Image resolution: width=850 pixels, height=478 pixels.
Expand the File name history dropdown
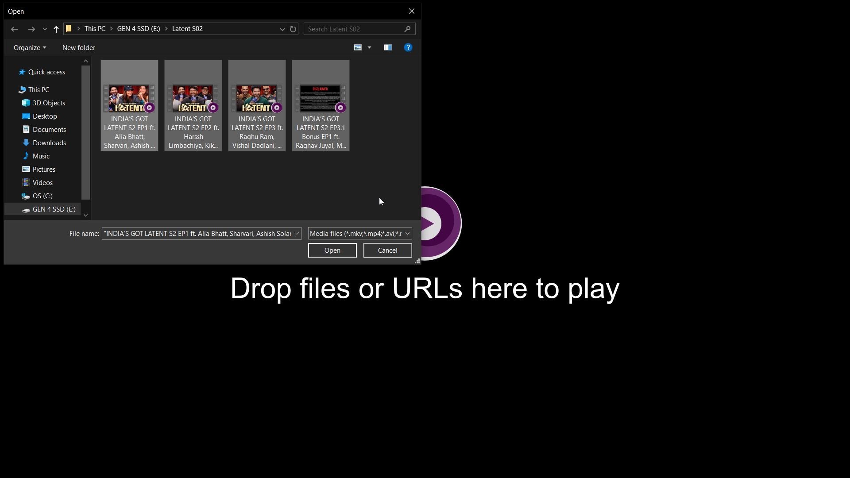point(297,234)
